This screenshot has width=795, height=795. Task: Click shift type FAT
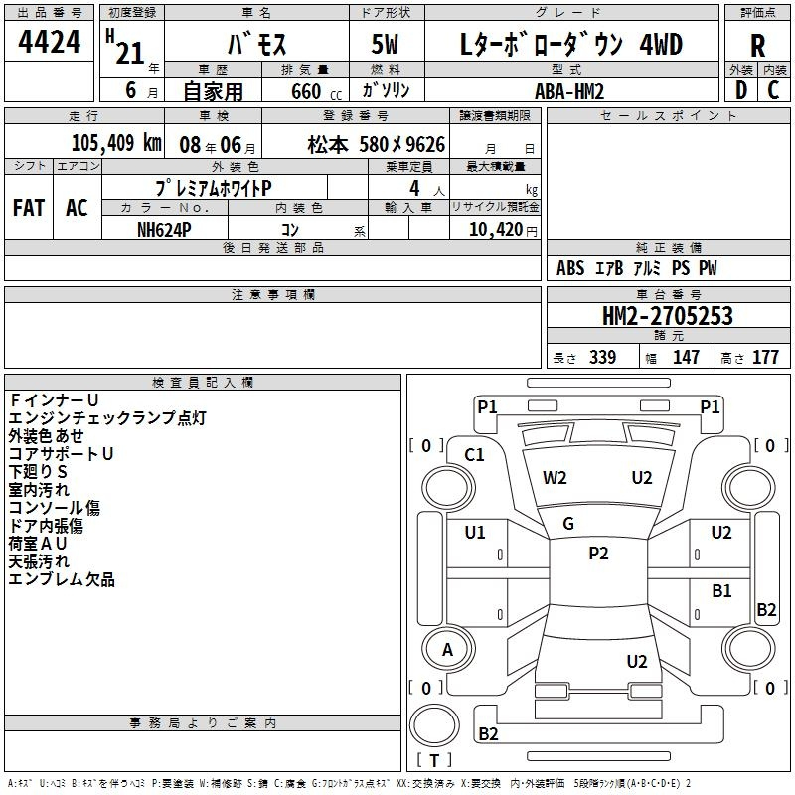pos(29,208)
